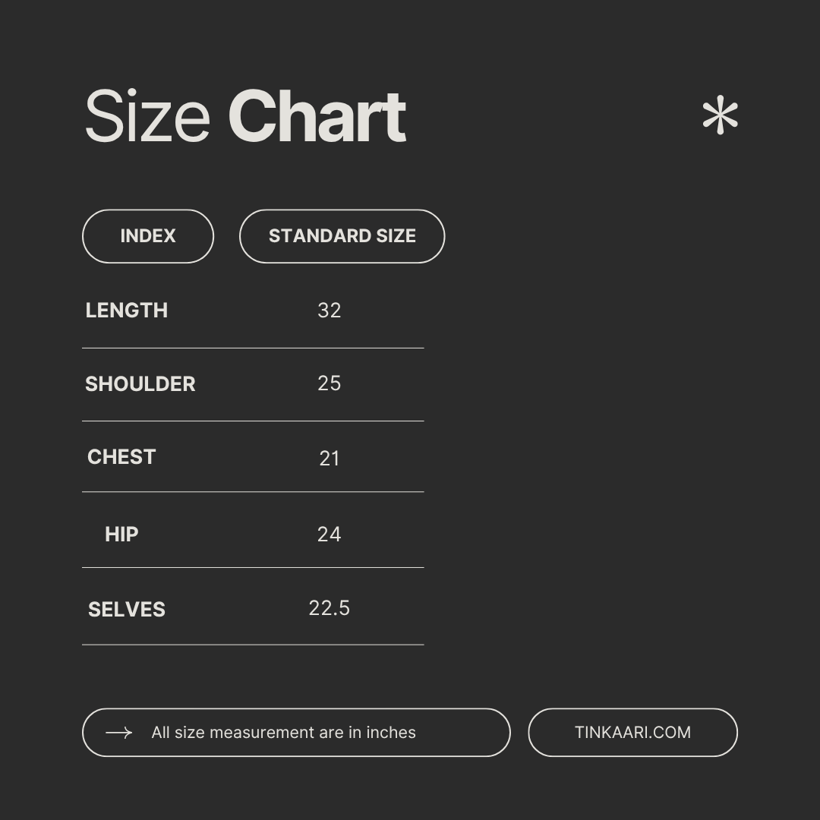Click the bold word 'Chart' in the heading
This screenshot has width=820, height=820.
(x=317, y=117)
